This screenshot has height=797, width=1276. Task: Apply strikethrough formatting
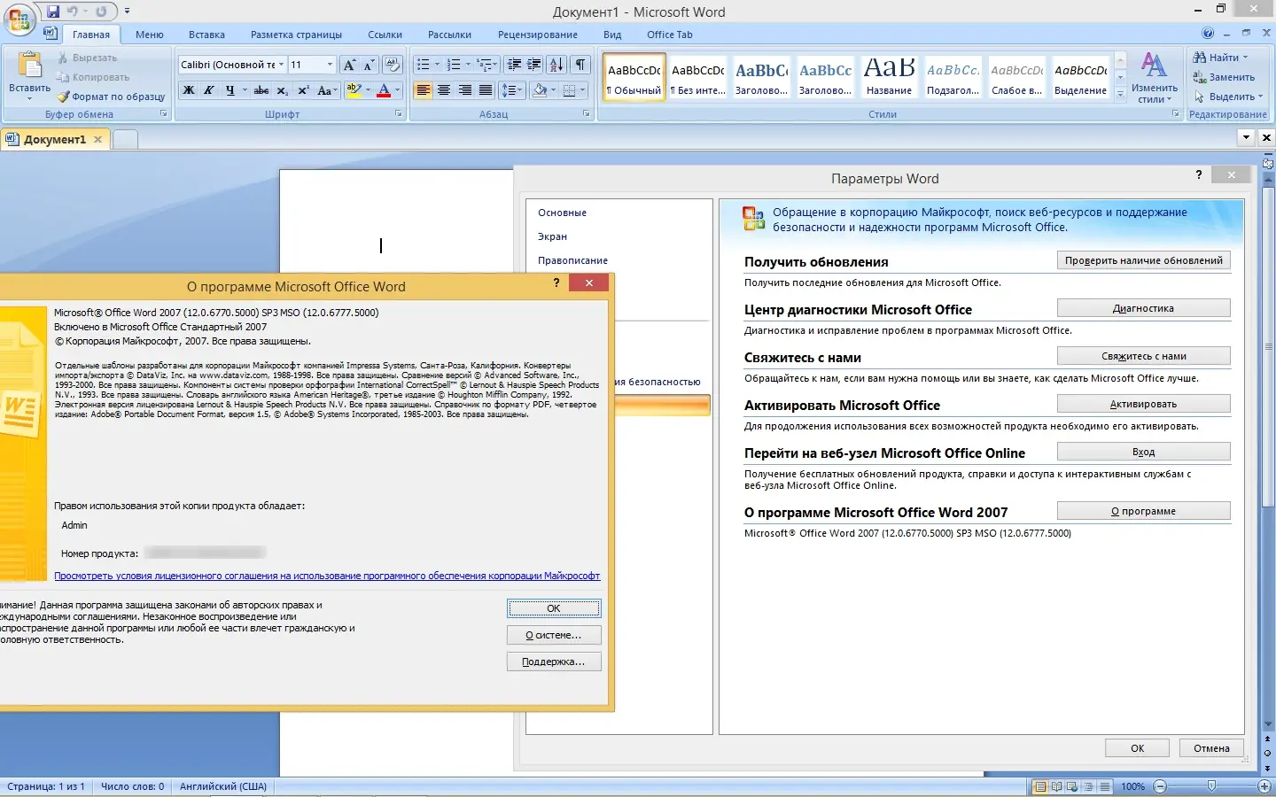(261, 90)
